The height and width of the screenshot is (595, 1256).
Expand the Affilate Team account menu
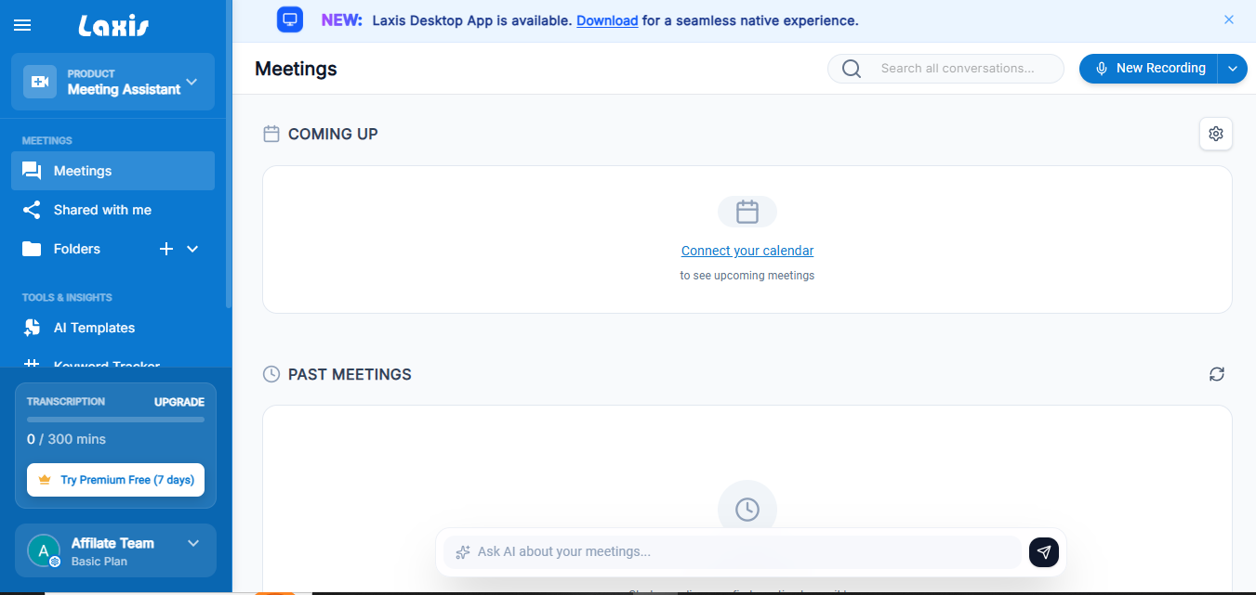[193, 543]
